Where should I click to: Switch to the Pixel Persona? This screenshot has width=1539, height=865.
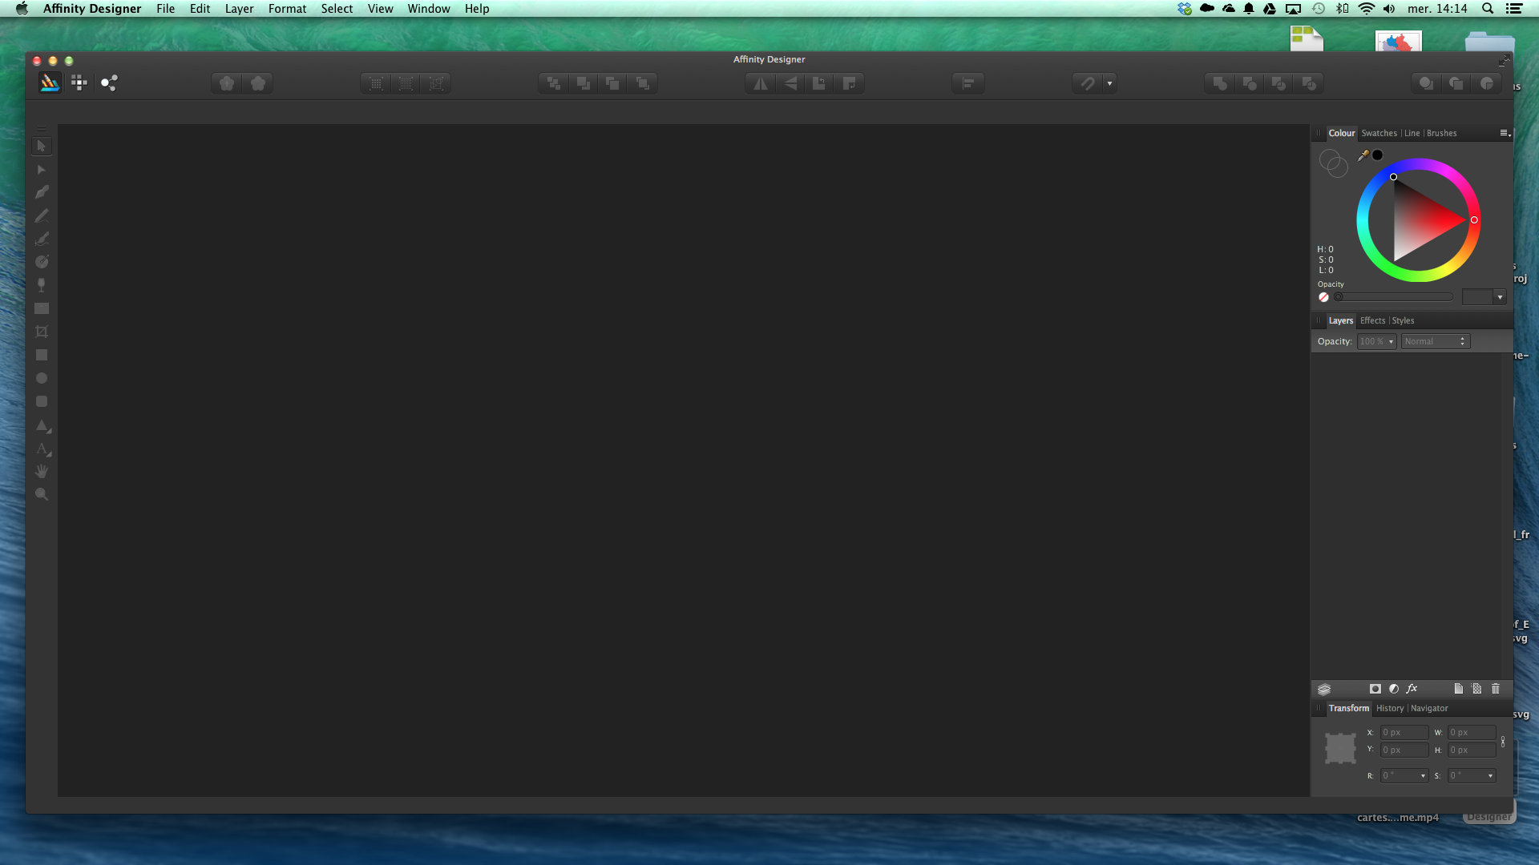pos(79,82)
